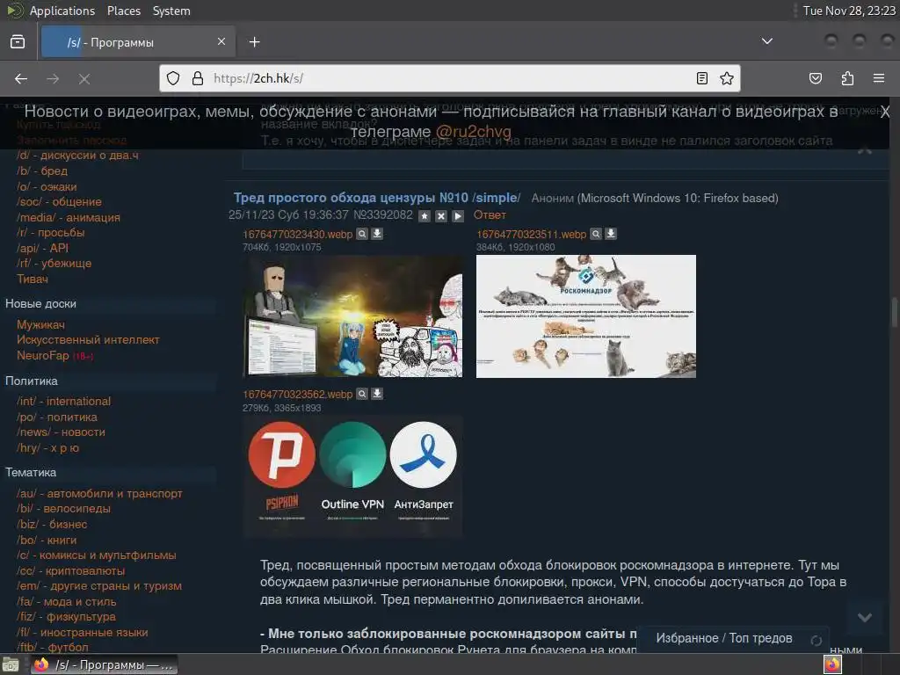The height and width of the screenshot is (675, 900).
Task: Stop loading the page
Action: click(84, 78)
